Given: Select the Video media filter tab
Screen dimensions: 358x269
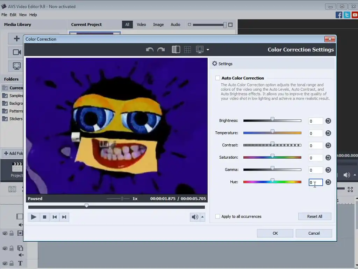Looking at the screenshot, I should (141, 25).
